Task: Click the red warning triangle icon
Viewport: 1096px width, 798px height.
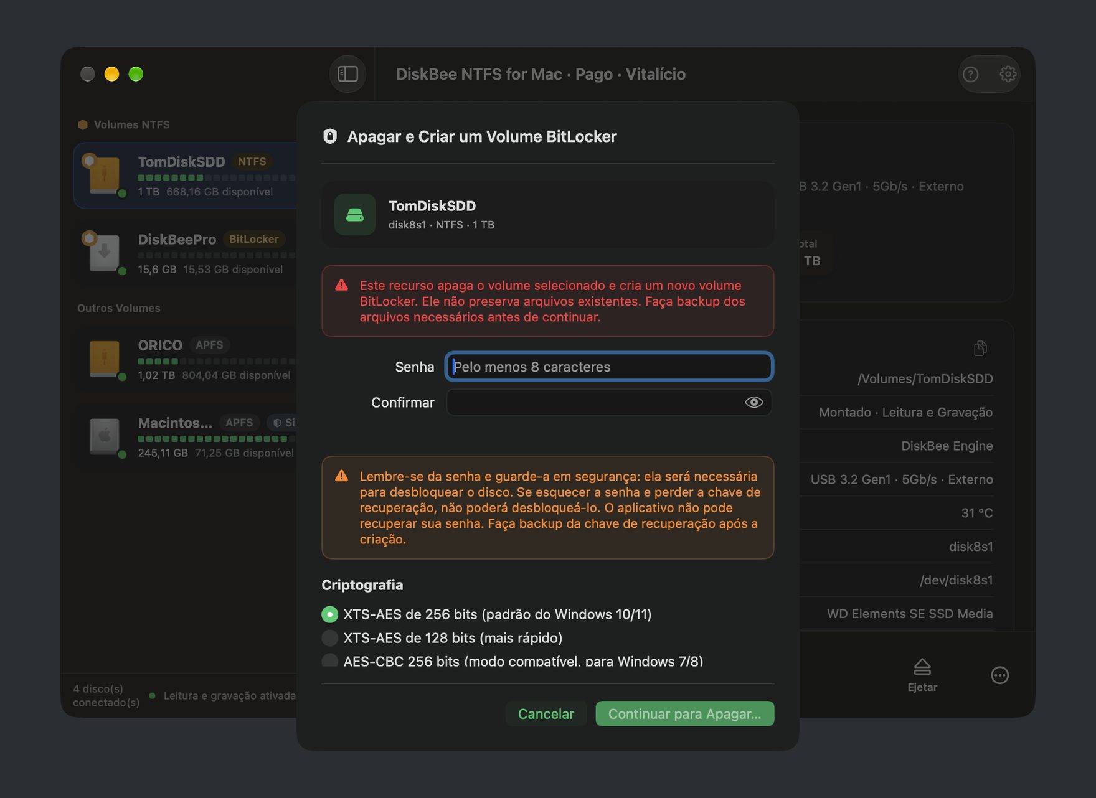Action: point(341,285)
